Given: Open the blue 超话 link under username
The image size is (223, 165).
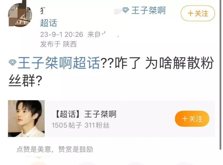Looking at the screenshot, I should point(49,23).
